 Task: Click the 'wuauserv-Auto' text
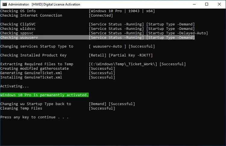[x=107, y=46]
